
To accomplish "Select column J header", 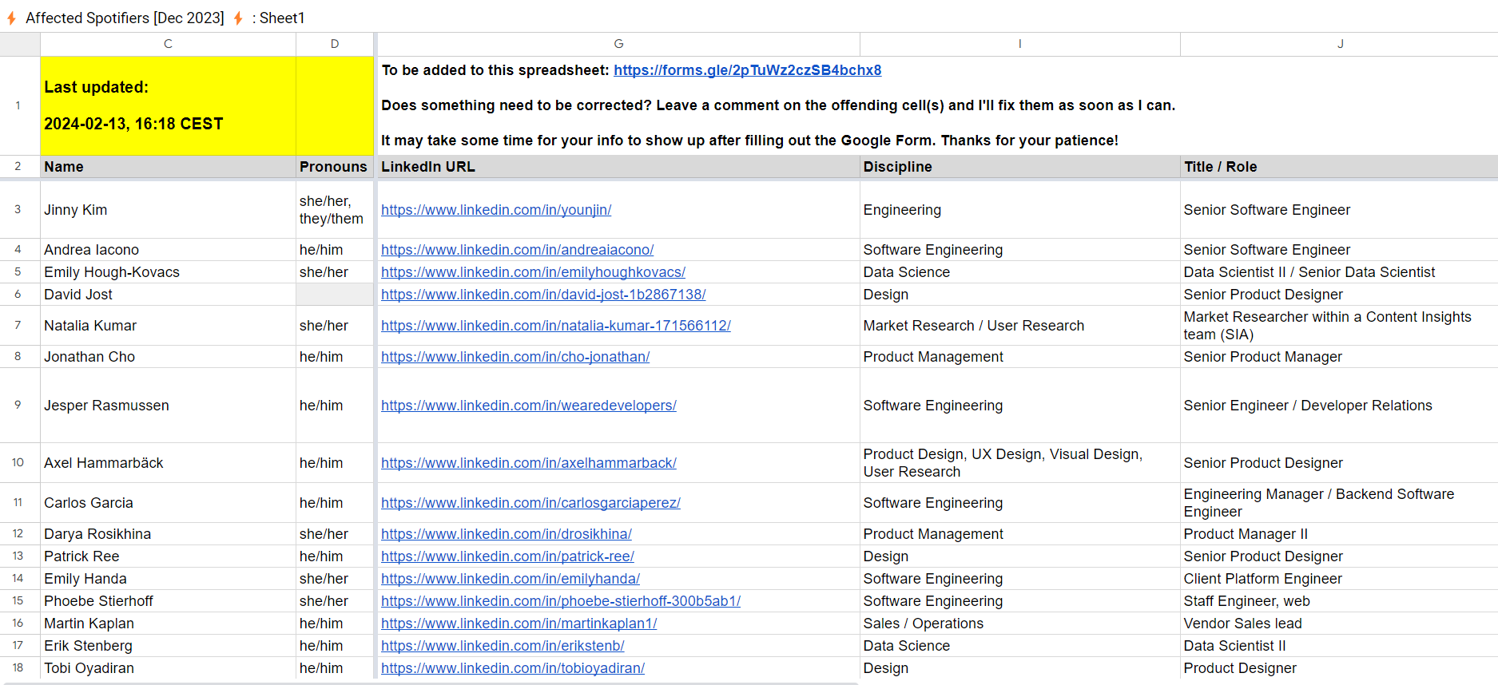I will tap(1340, 44).
